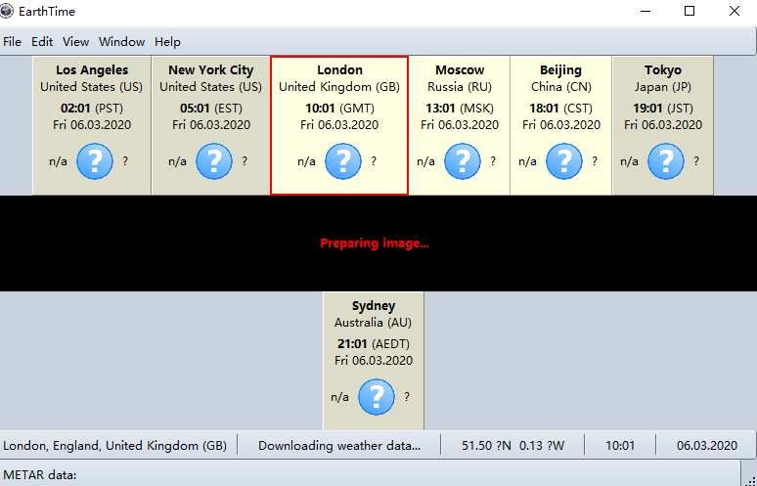The height and width of the screenshot is (486, 757).
Task: Click the Moscow 13:01 (MSK) time
Action: (460, 109)
